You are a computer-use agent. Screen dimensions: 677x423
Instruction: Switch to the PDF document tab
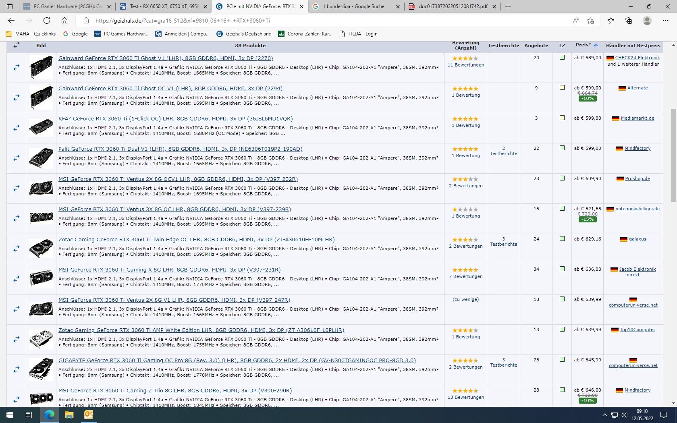tap(453, 6)
